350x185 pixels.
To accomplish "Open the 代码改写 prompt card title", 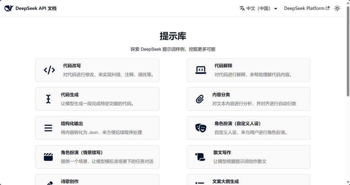I will coord(72,66).
